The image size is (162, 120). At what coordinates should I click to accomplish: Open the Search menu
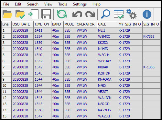(x=33, y=4)
